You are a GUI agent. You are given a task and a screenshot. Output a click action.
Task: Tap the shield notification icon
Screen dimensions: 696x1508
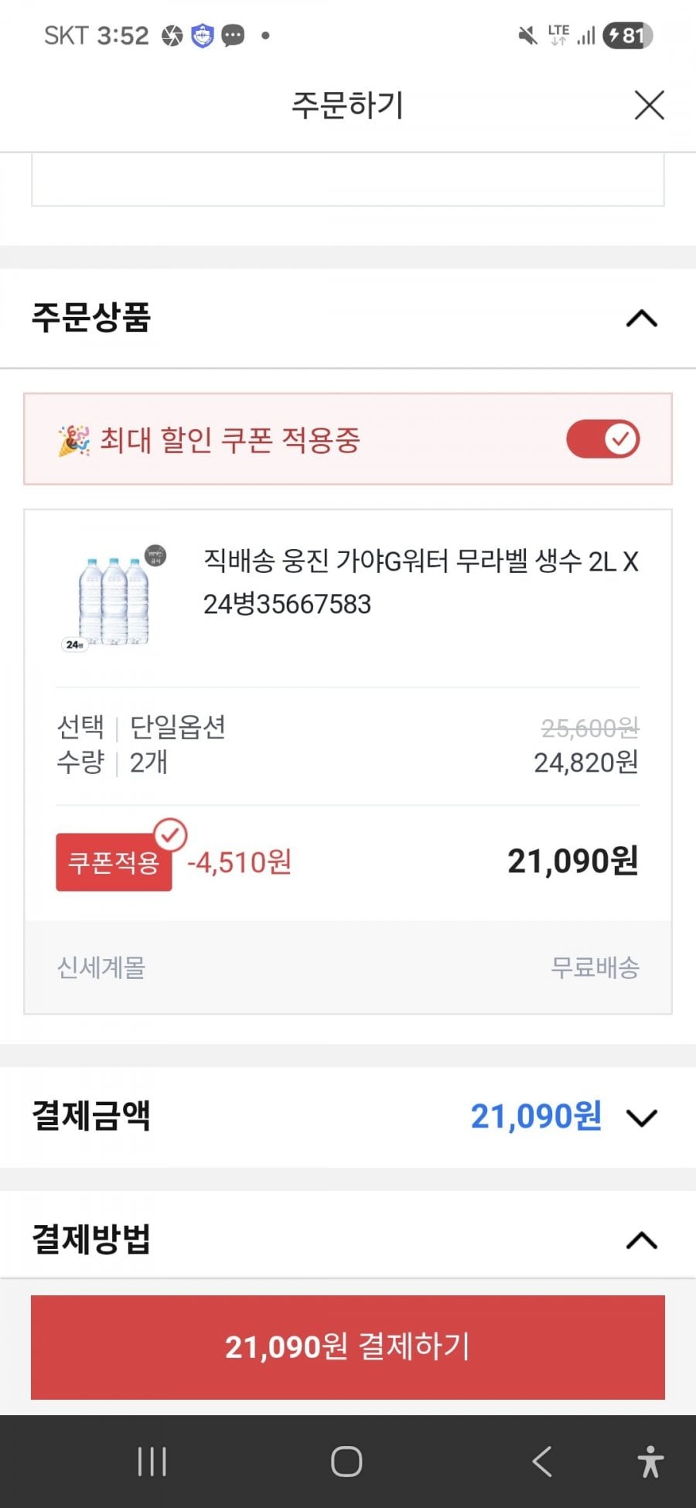[x=203, y=36]
